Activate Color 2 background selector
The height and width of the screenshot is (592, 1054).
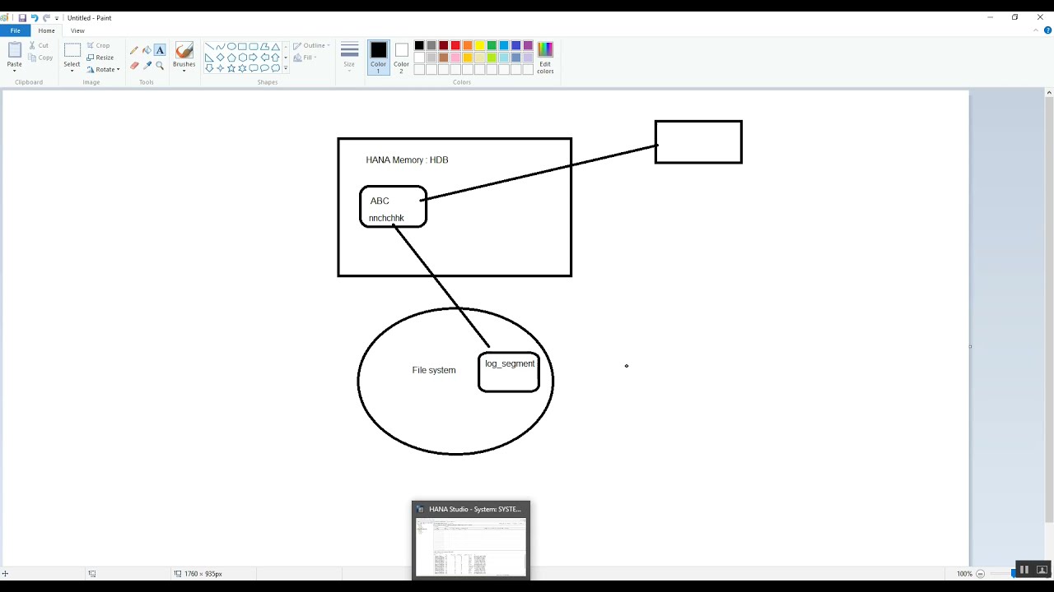[401, 57]
